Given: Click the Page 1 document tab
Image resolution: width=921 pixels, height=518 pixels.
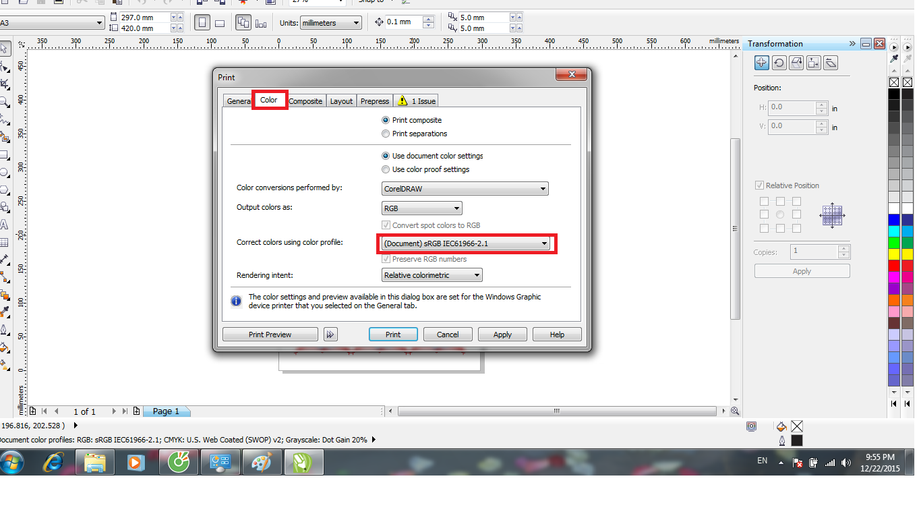Looking at the screenshot, I should point(166,411).
